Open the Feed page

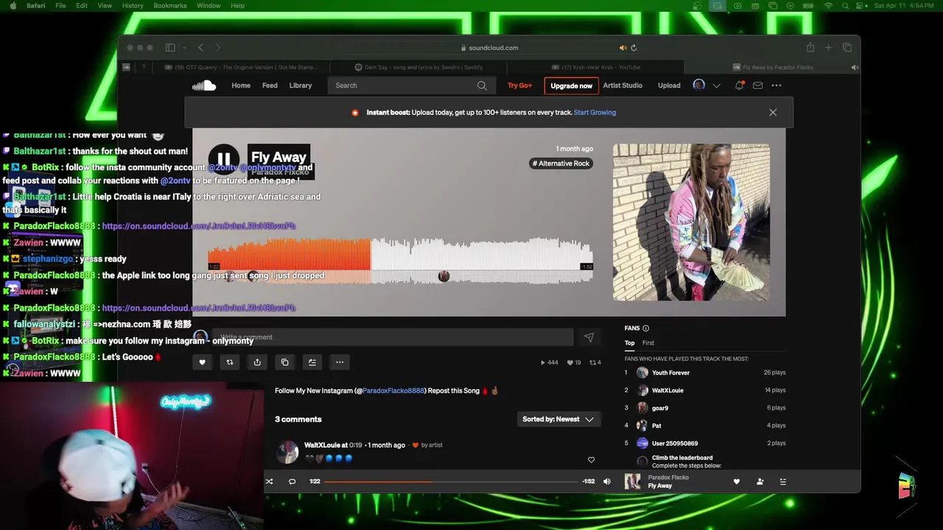pyautogui.click(x=270, y=85)
